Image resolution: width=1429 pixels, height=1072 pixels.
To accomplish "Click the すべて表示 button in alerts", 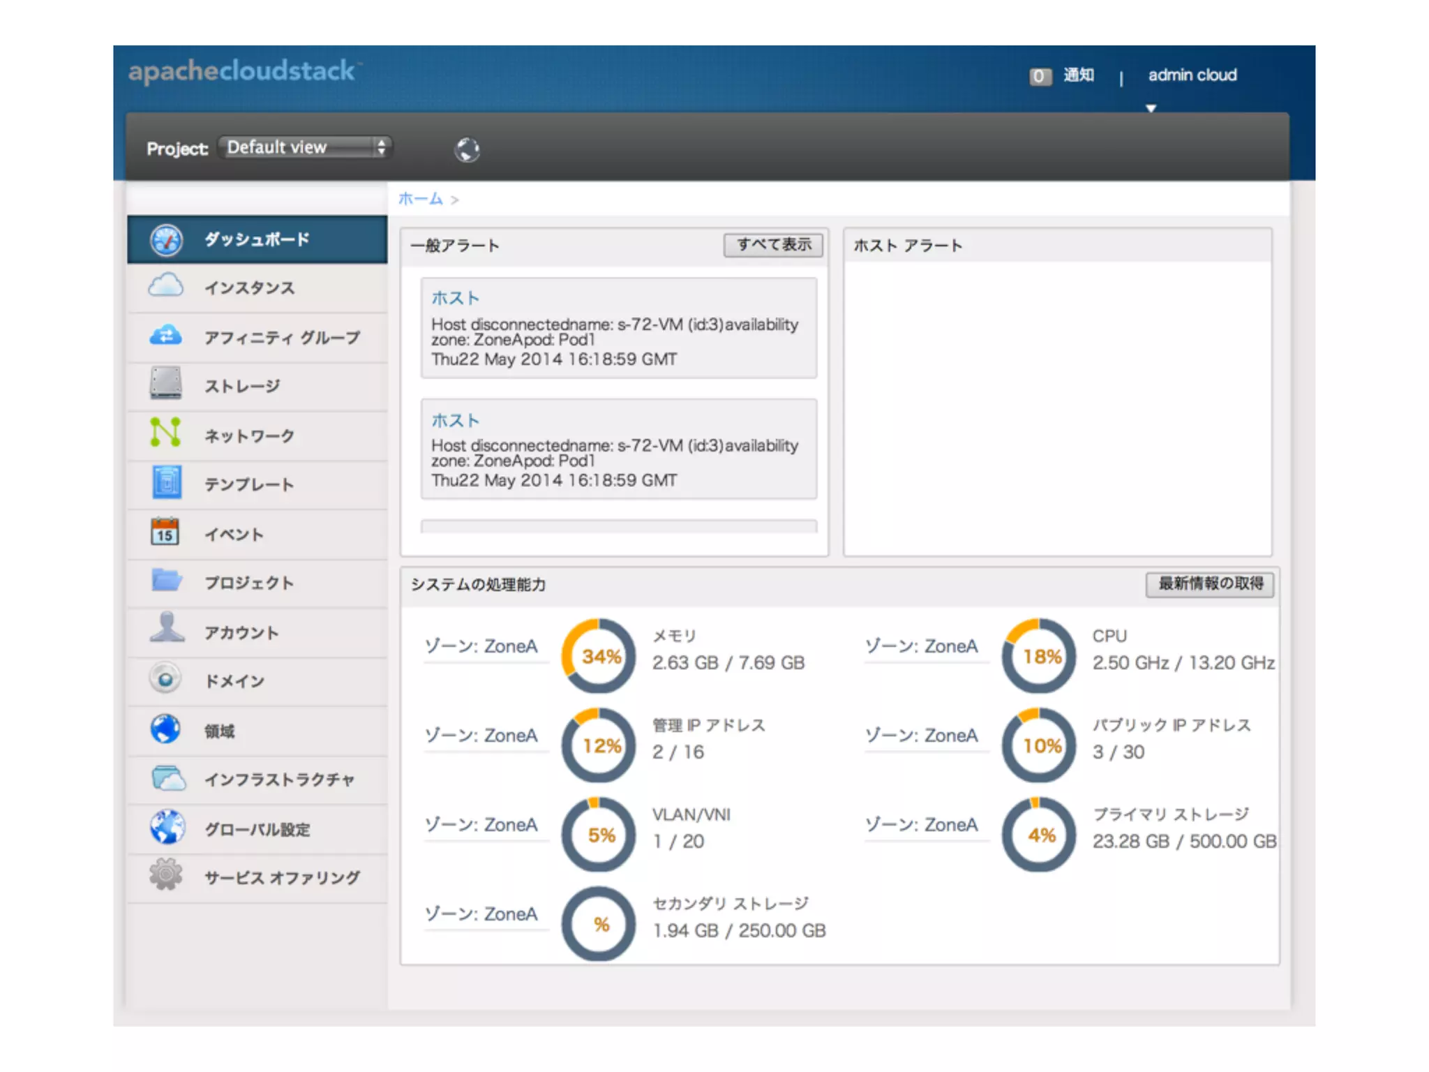I will [x=773, y=245].
